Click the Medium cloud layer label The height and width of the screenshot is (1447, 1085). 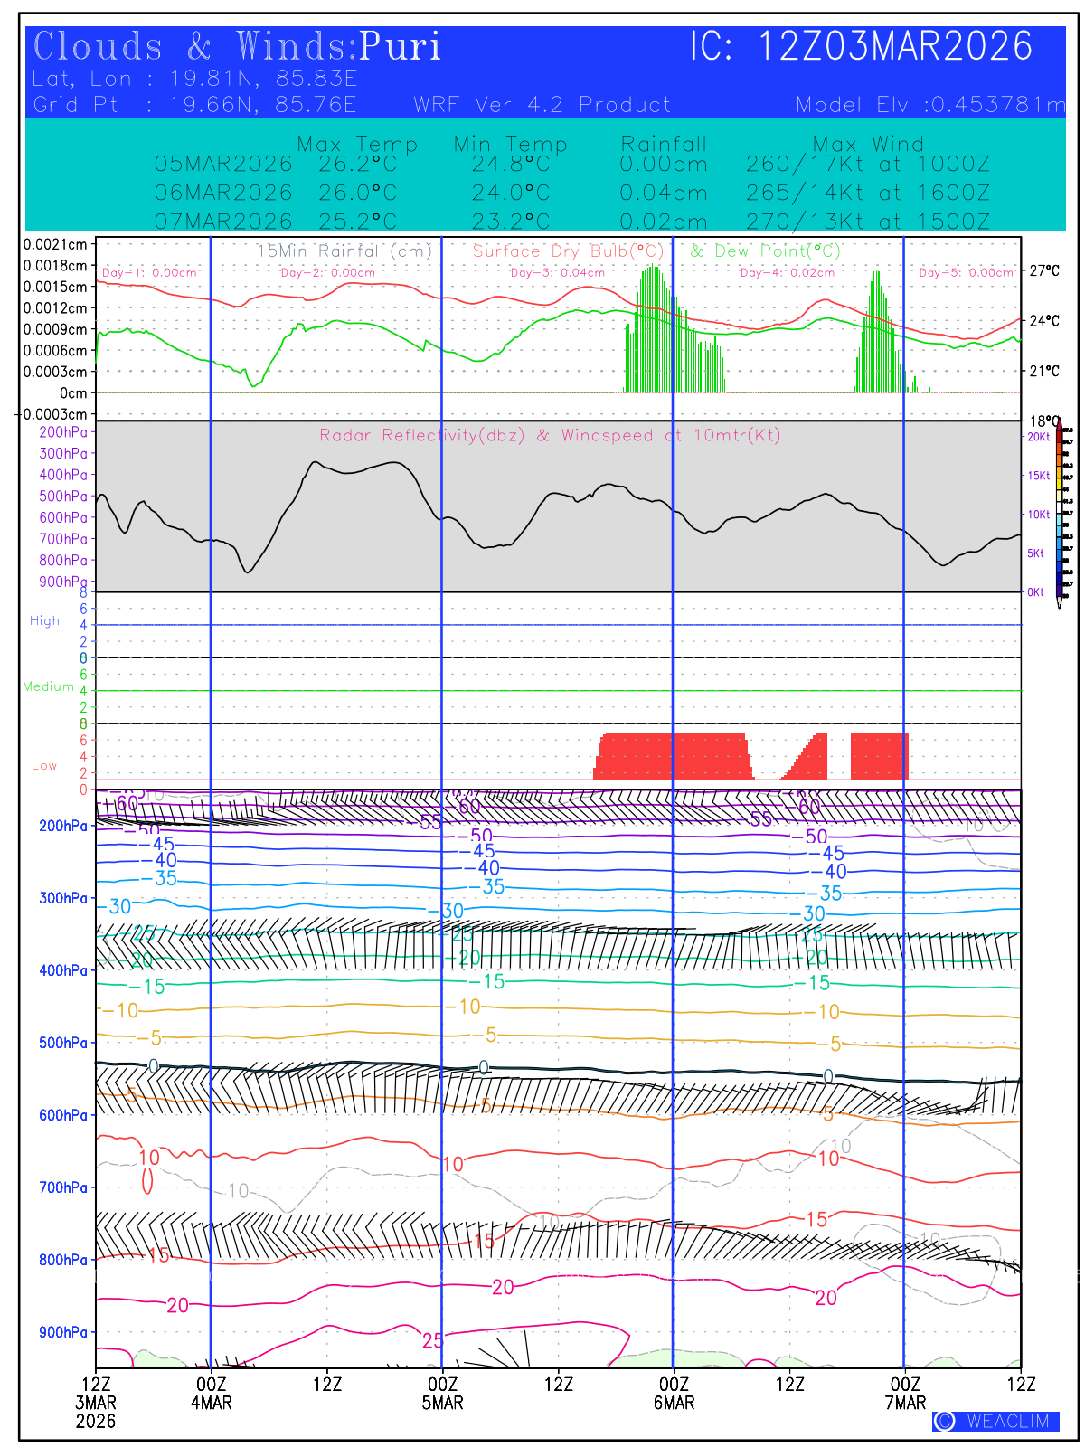pos(48,686)
